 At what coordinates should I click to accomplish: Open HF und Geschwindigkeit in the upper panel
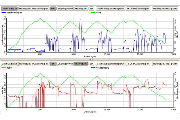(x=138, y=9)
